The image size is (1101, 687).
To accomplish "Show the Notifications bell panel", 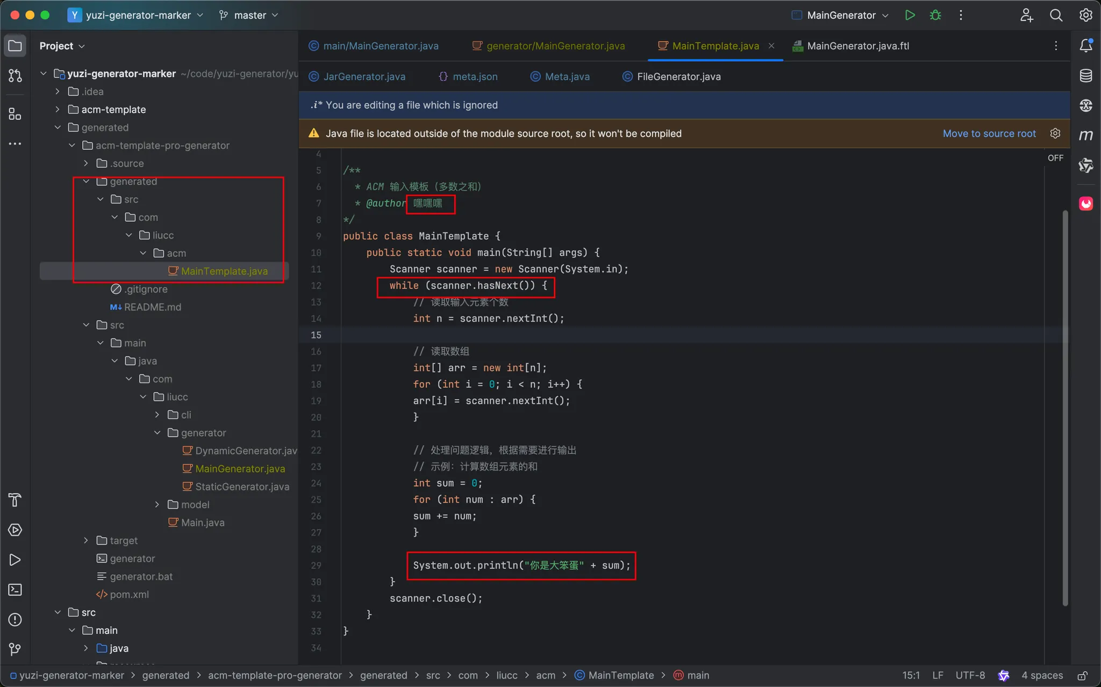I will tap(1085, 46).
